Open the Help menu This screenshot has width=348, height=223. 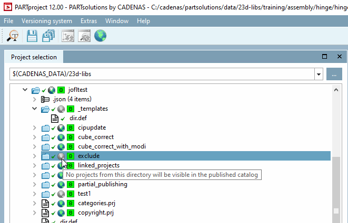click(143, 21)
